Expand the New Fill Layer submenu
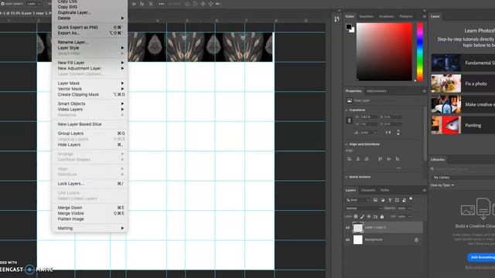The height and width of the screenshot is (278, 495). 90,63
